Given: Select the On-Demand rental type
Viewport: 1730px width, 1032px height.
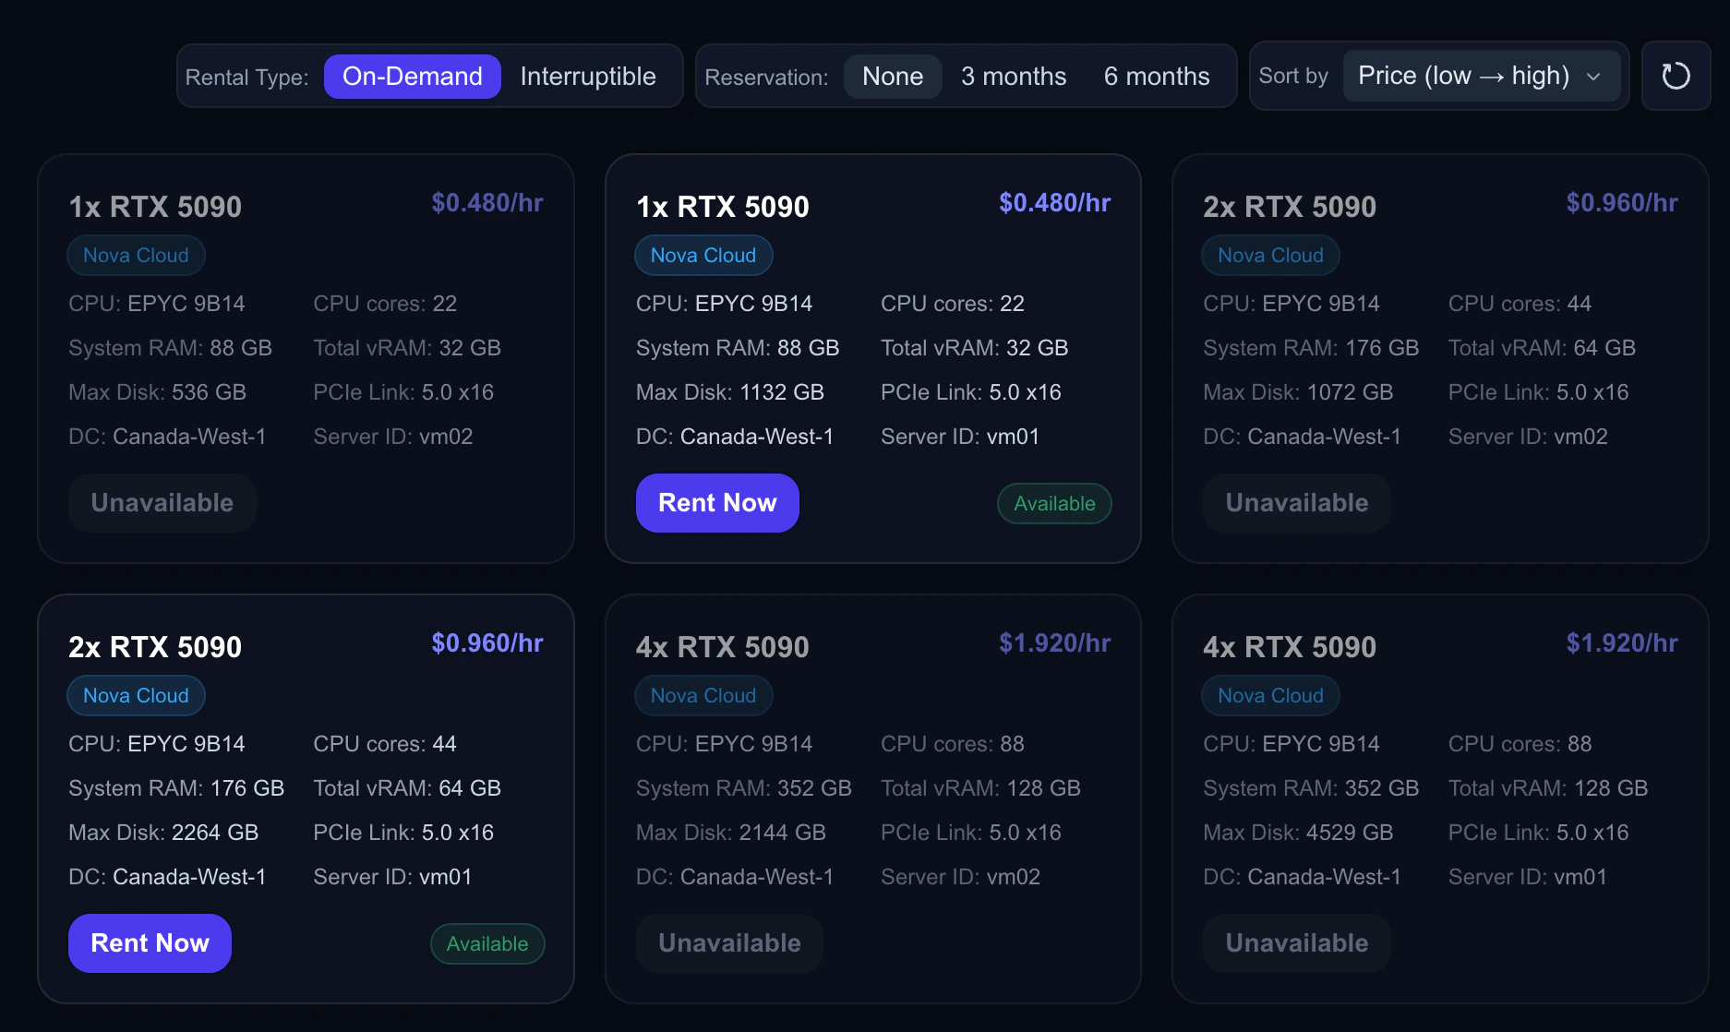Looking at the screenshot, I should 412,76.
